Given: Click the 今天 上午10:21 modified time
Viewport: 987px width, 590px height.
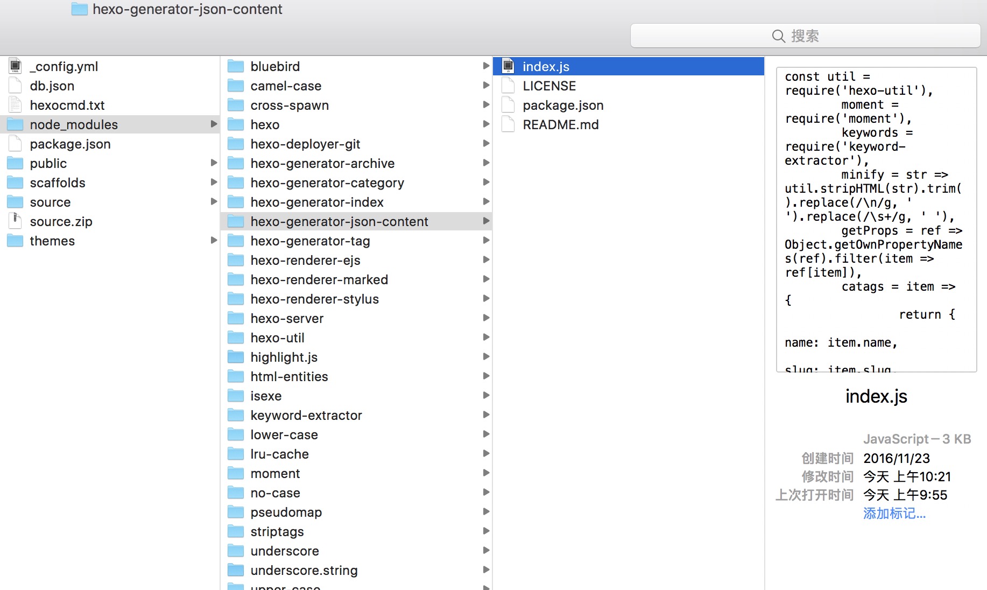Looking at the screenshot, I should [907, 476].
